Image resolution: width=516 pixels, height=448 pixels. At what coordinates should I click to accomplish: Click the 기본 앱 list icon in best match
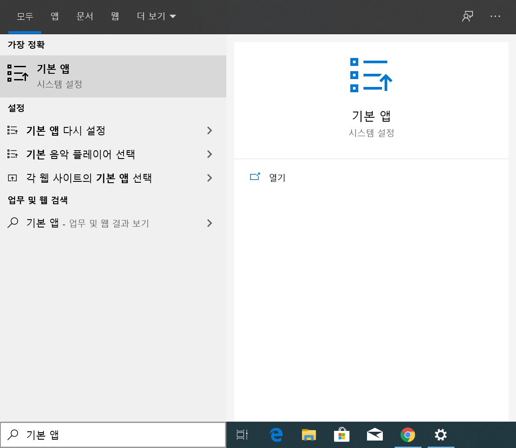pyautogui.click(x=18, y=73)
